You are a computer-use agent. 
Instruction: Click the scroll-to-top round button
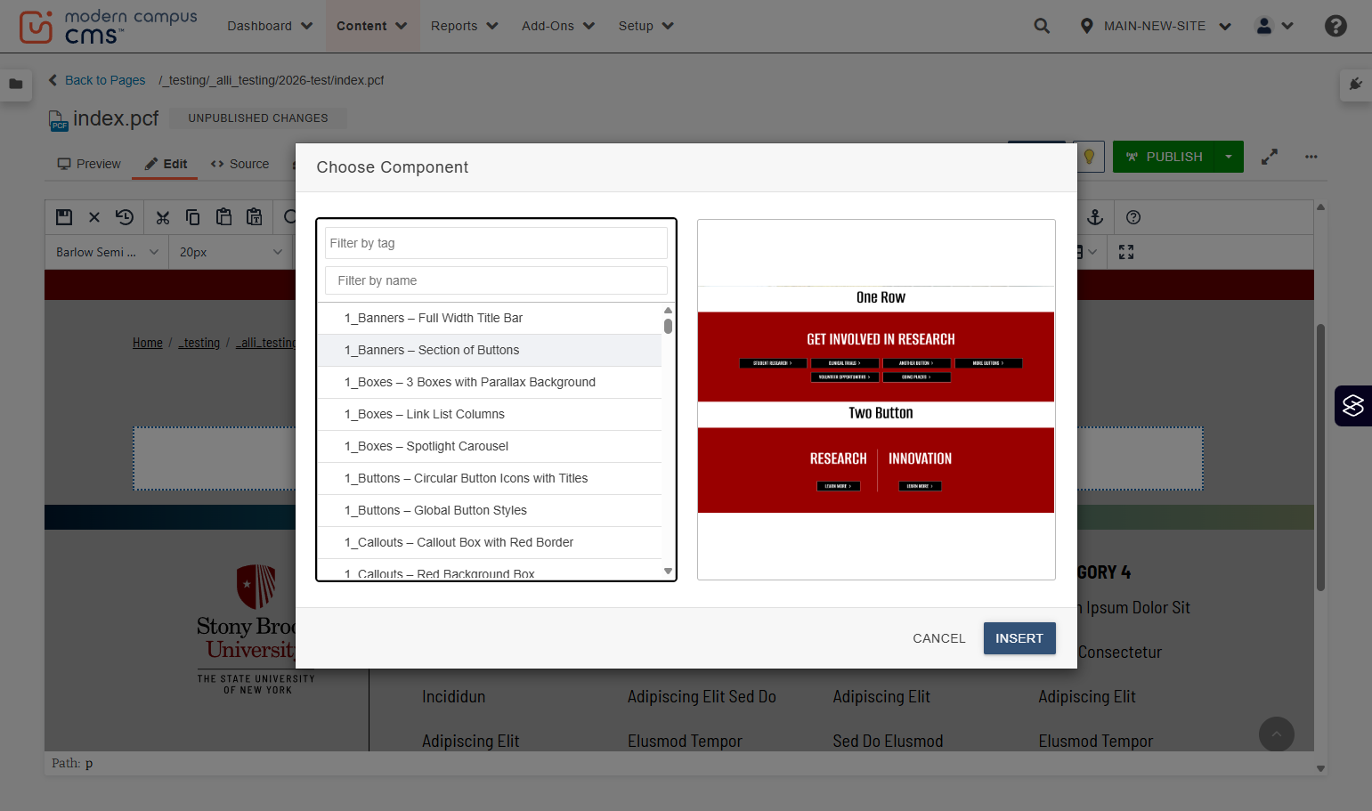pos(1277,734)
